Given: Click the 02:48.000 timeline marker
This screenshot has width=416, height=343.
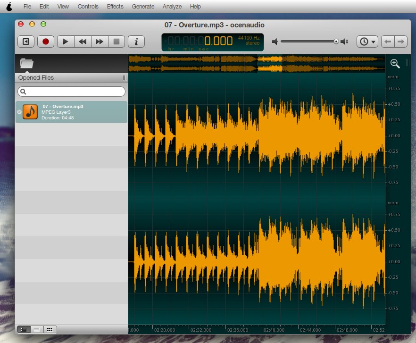Looking at the screenshot, I should click(x=347, y=330).
